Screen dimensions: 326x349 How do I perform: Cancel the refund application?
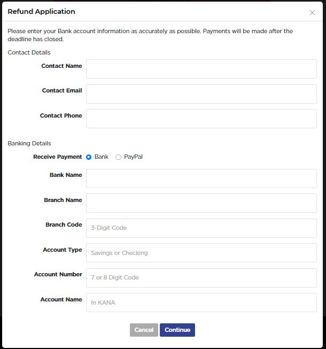point(144,330)
